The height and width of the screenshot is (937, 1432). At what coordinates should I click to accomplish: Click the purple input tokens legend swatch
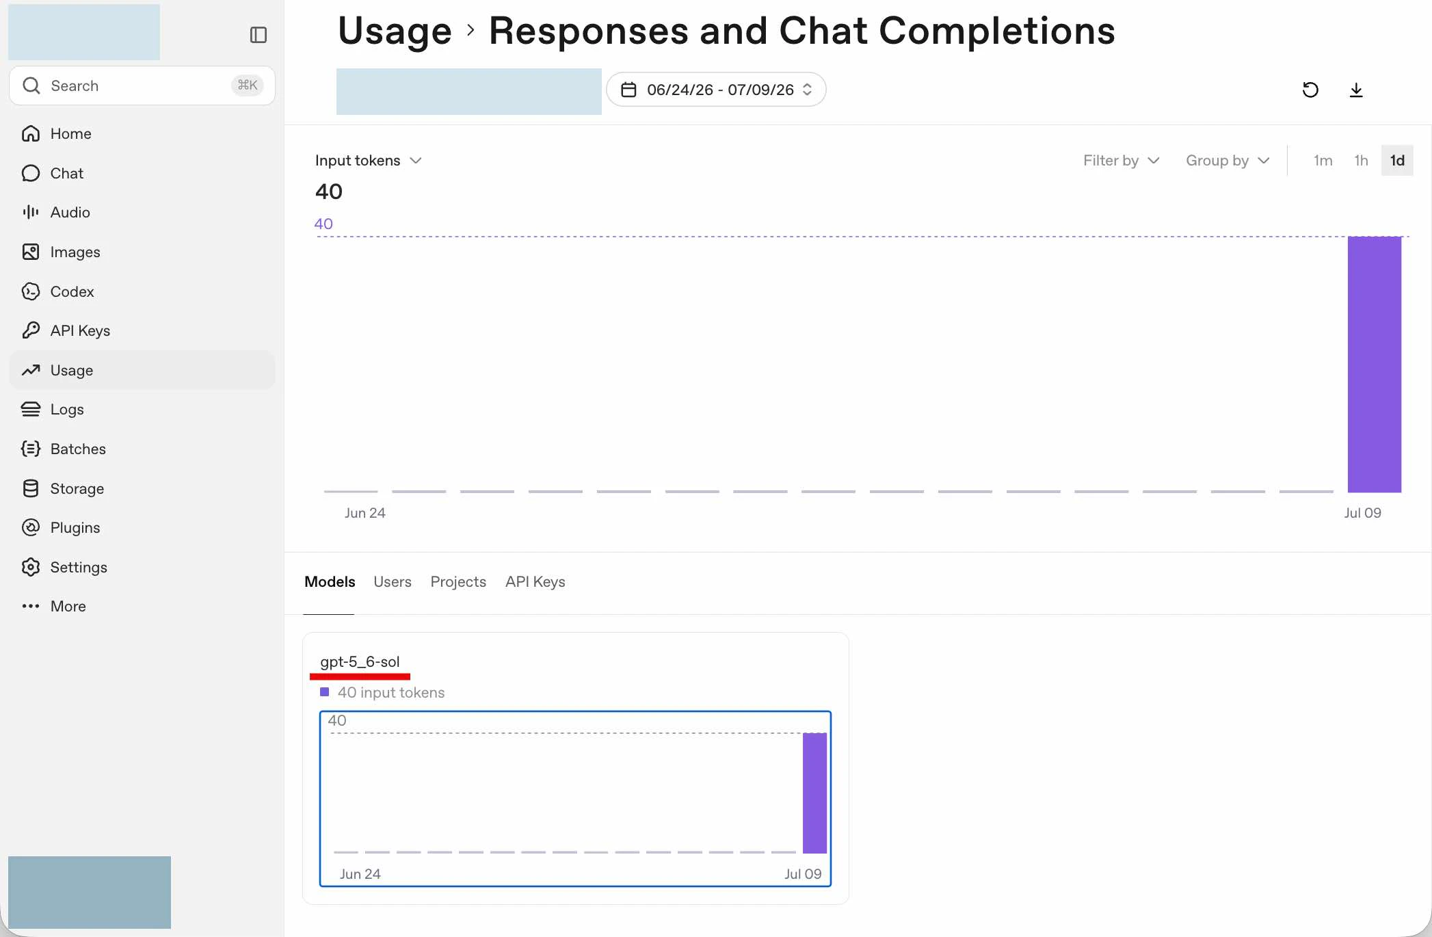click(325, 692)
